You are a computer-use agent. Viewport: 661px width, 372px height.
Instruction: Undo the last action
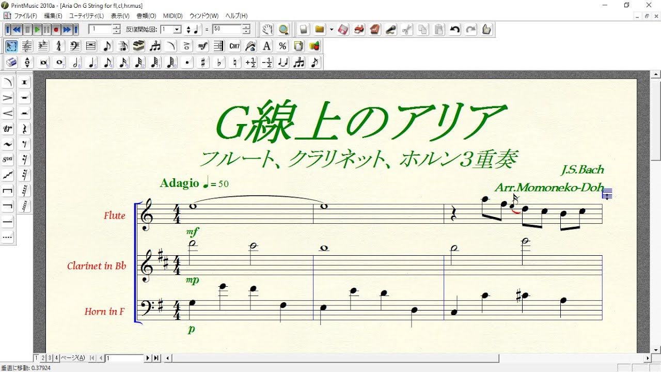tap(455, 29)
